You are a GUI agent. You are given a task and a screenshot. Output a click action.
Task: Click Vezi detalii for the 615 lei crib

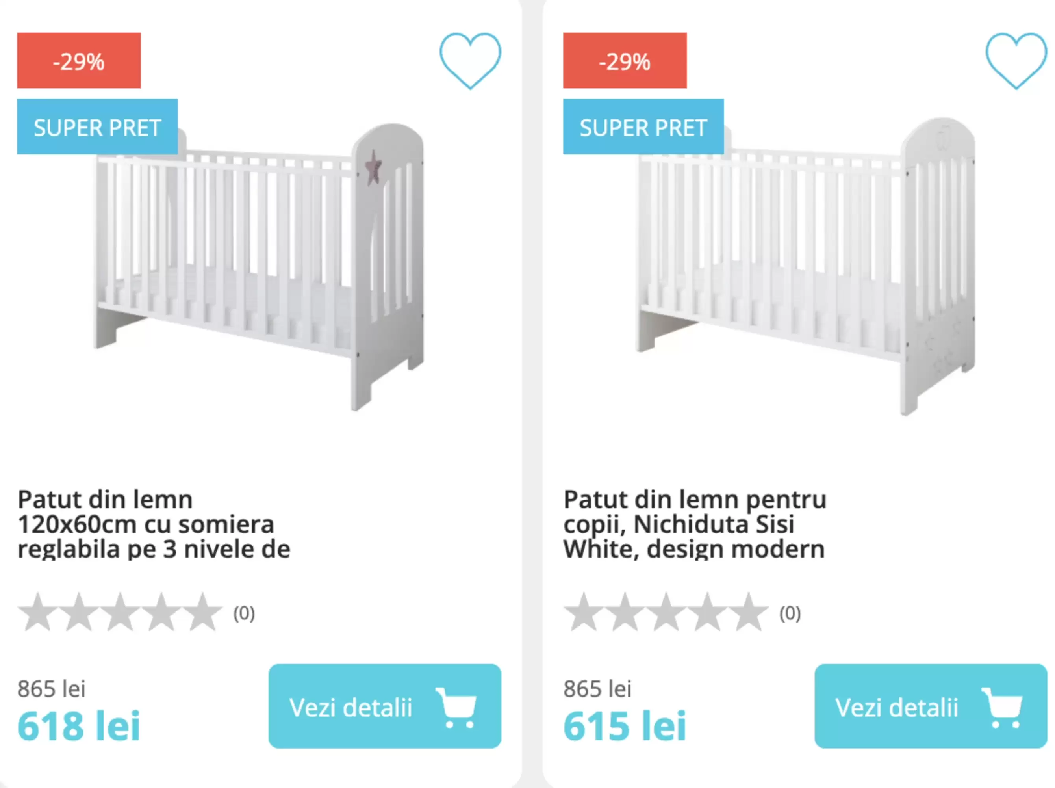[x=930, y=706]
